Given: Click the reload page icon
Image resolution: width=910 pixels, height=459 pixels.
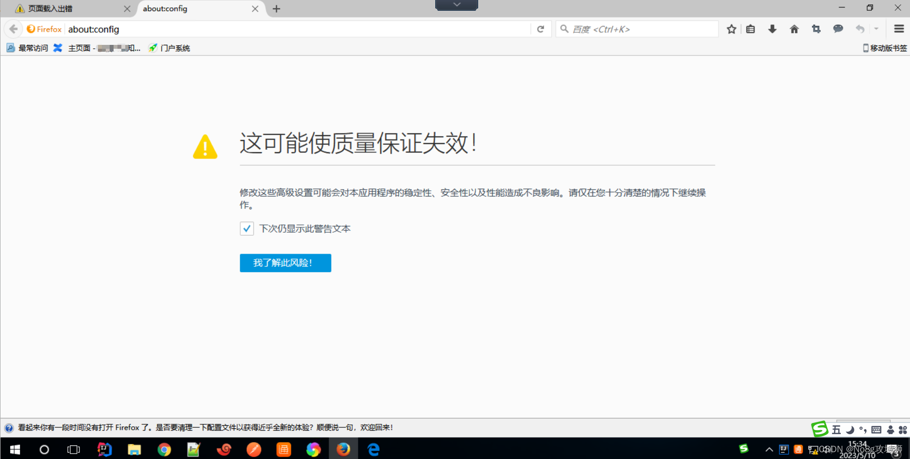Looking at the screenshot, I should [541, 29].
